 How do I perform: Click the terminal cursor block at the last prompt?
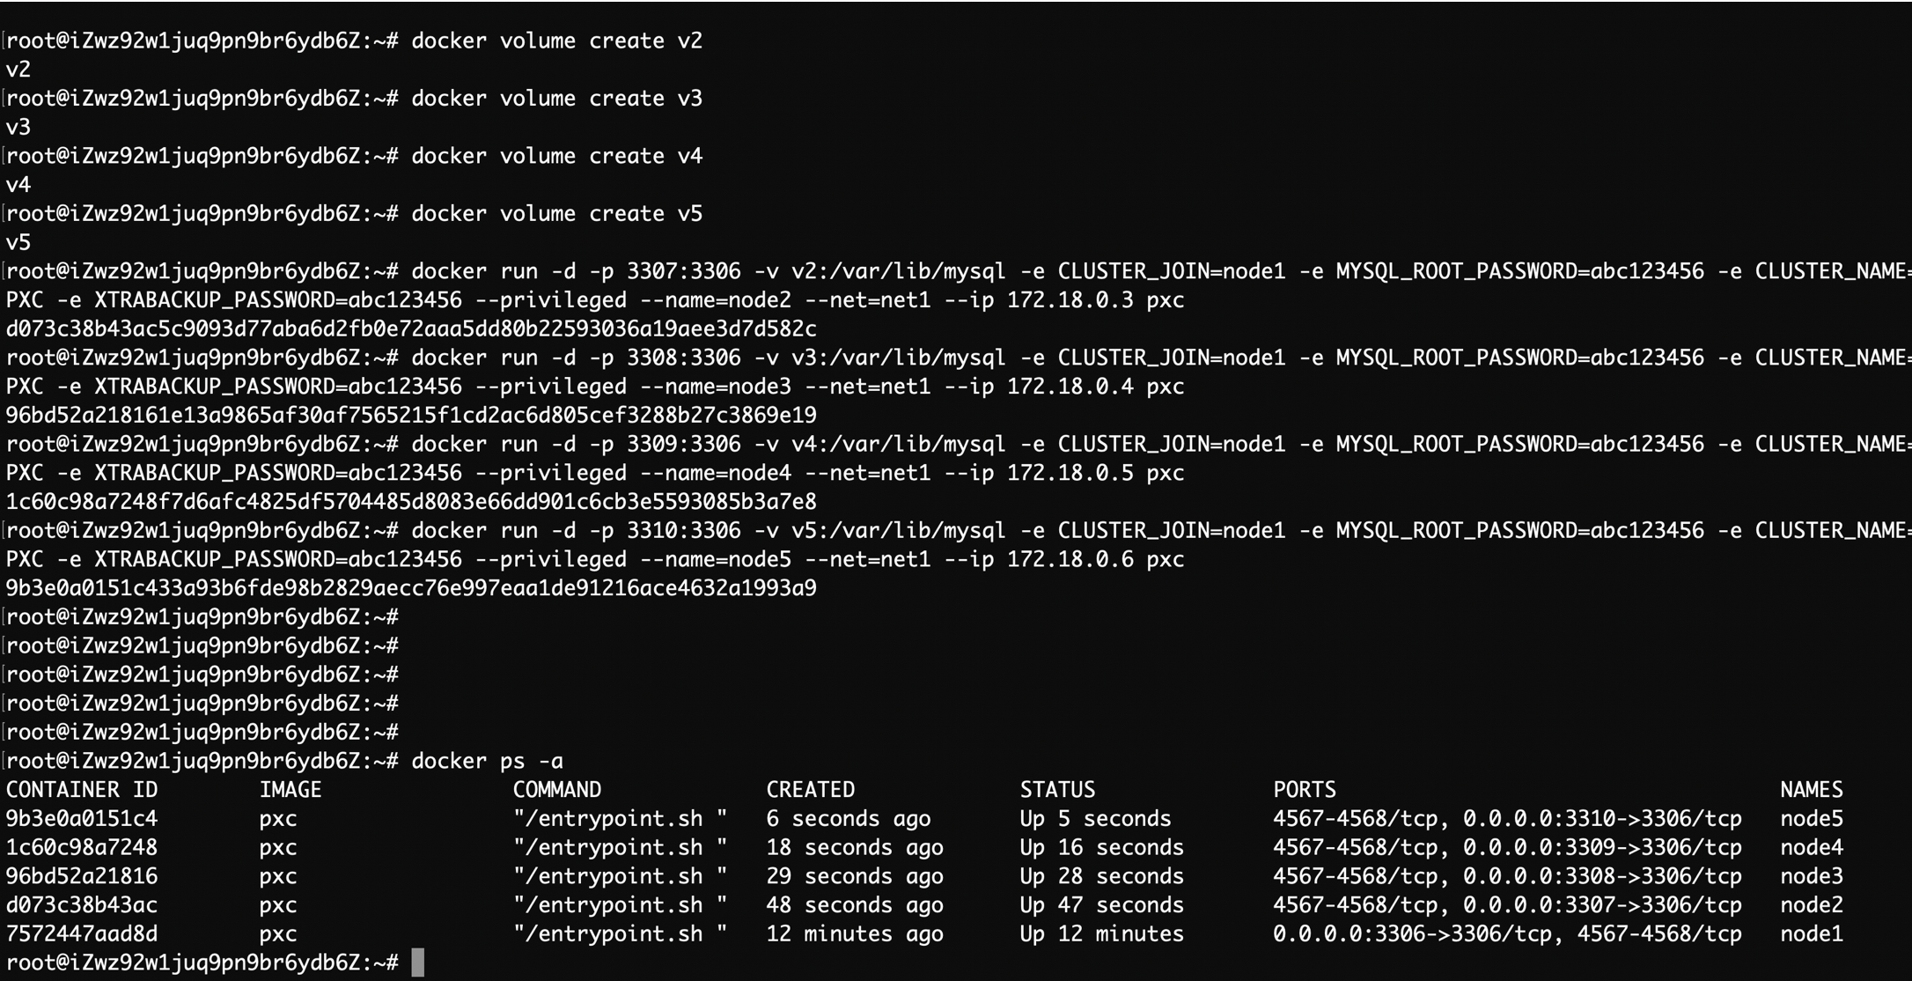[x=418, y=962]
